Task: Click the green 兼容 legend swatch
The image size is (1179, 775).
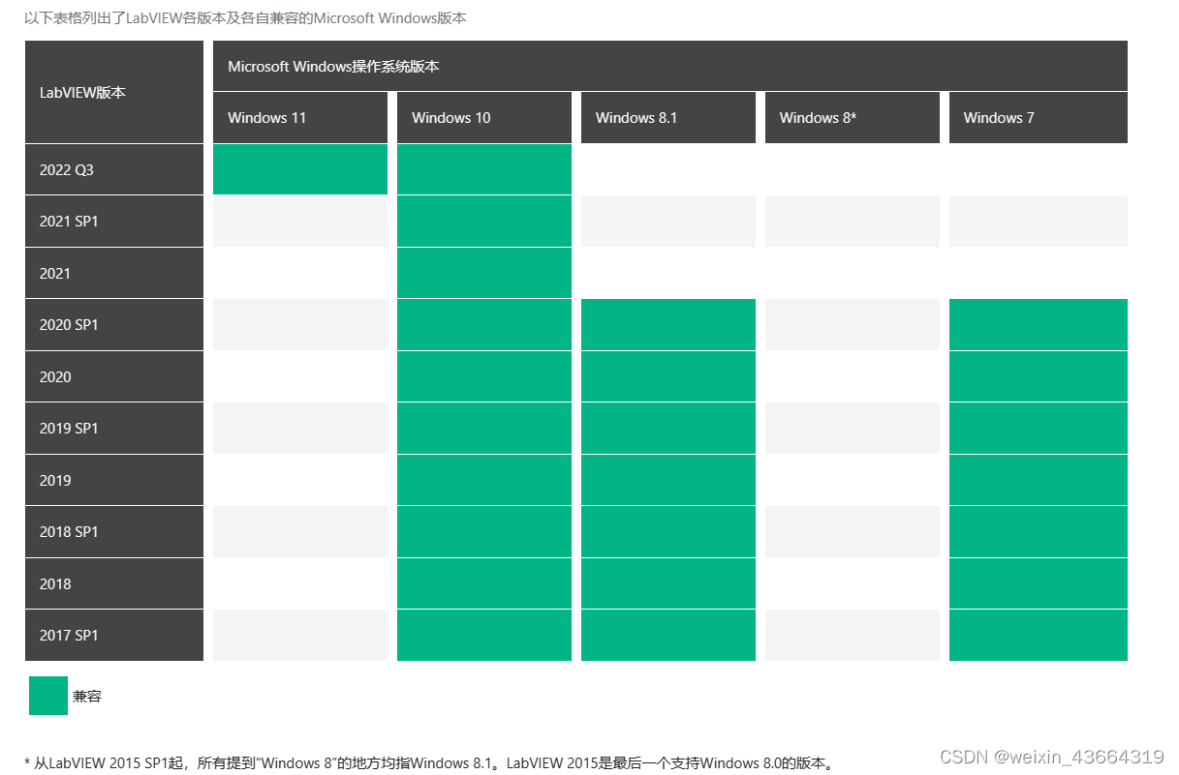Action: tap(48, 696)
